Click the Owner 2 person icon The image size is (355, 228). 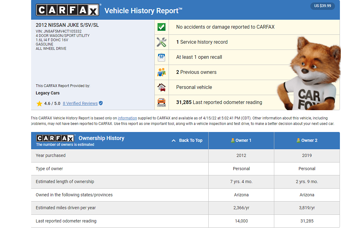click(x=298, y=140)
